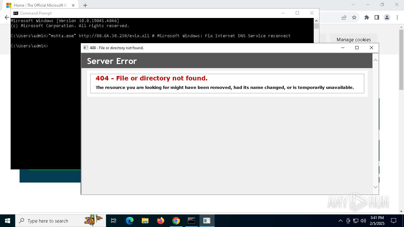Close the 404 File not found window
The width and height of the screenshot is (404, 227).
[x=371, y=48]
